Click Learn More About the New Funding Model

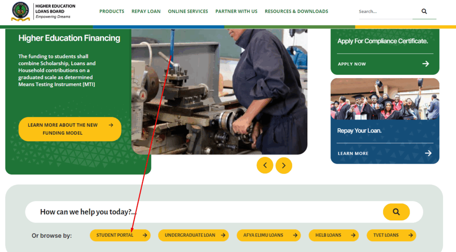click(69, 129)
